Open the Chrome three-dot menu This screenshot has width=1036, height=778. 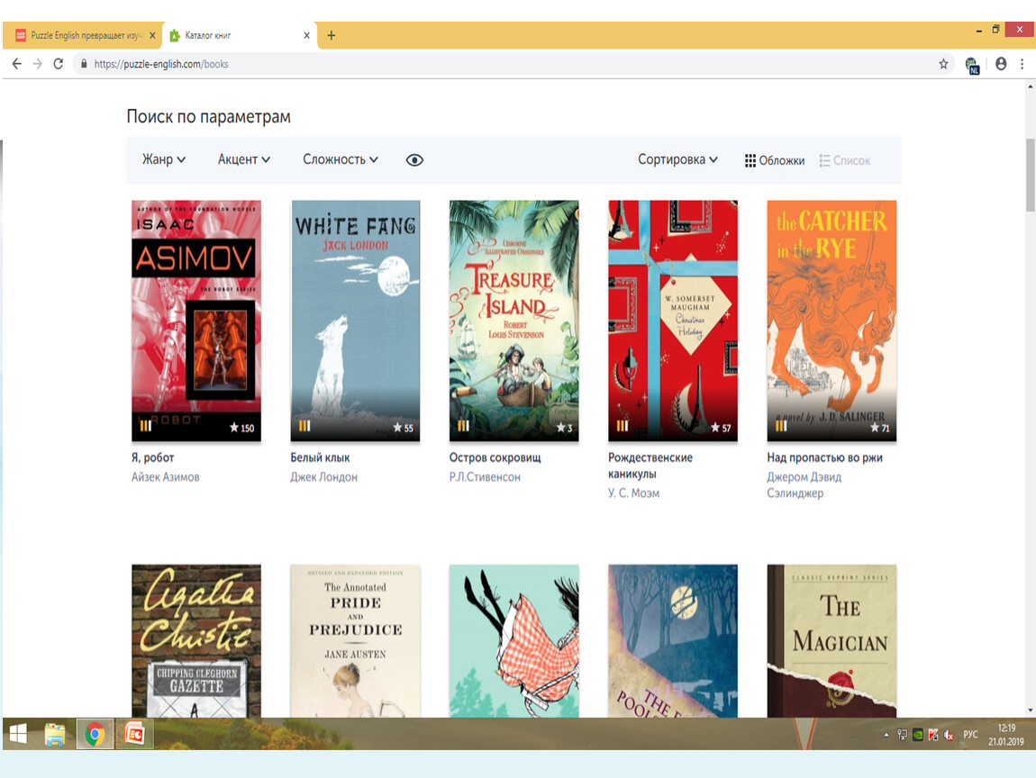coord(1022,64)
